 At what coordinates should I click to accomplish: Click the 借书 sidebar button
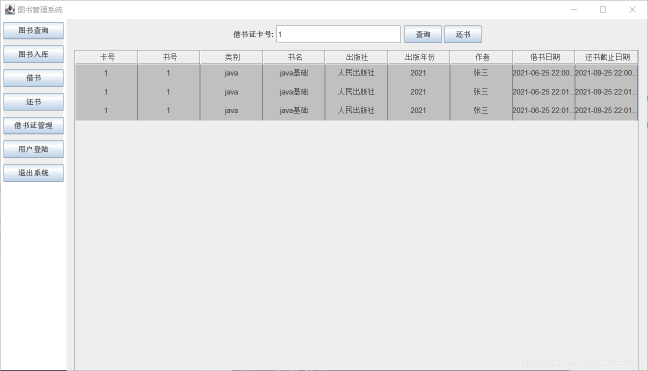(33, 78)
